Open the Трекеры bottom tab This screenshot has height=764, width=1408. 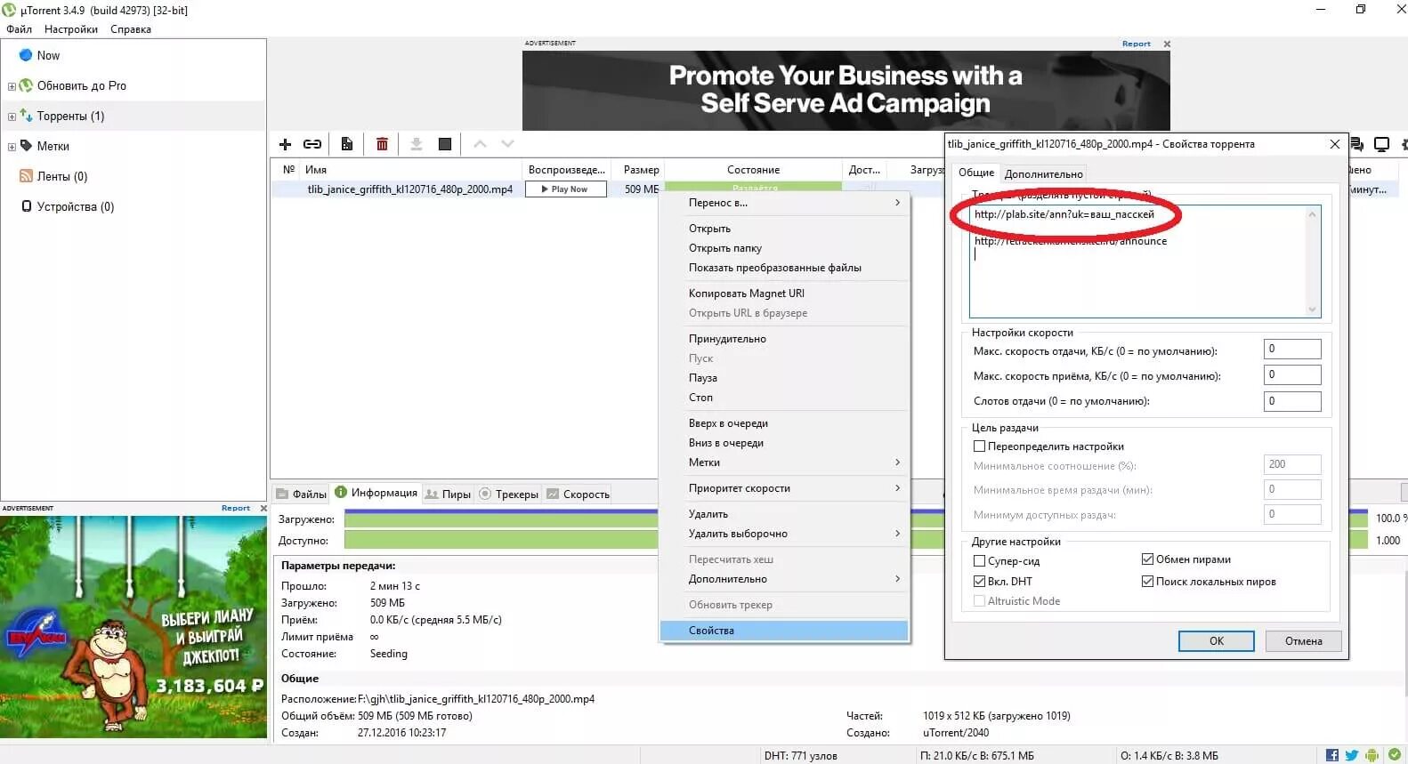pyautogui.click(x=509, y=495)
